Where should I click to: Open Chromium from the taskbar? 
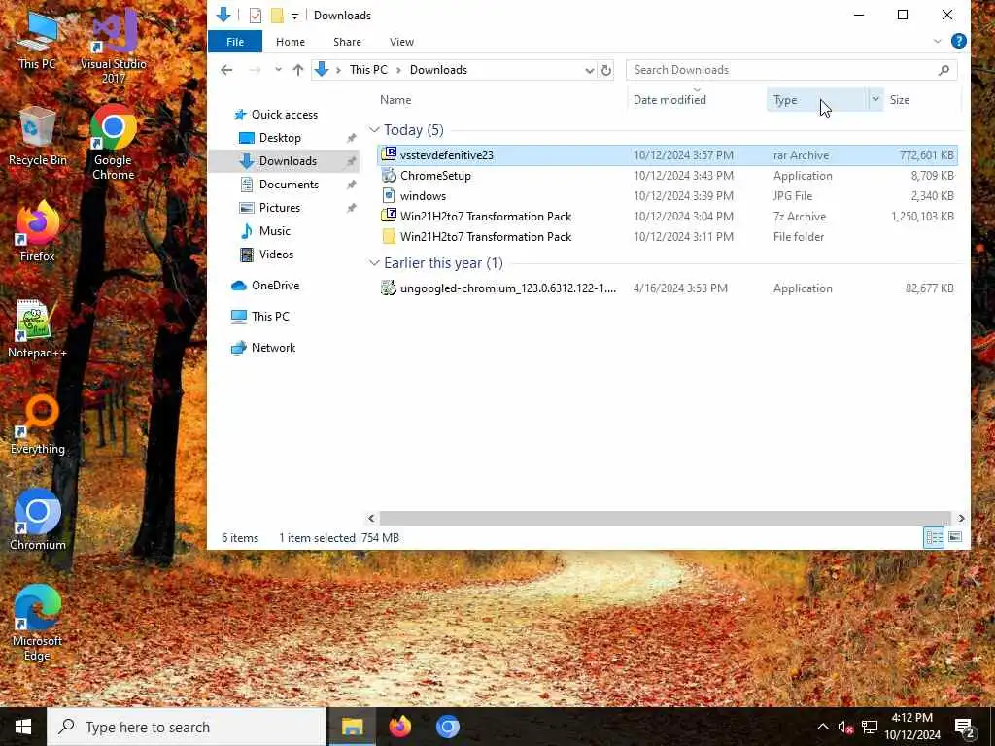pos(447,727)
